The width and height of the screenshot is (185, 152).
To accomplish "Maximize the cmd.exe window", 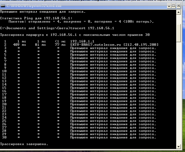I will pyautogui.click(x=173, y=6).
